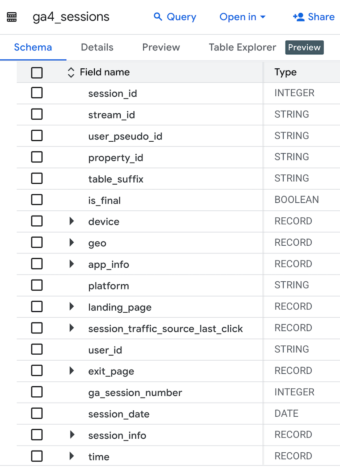
Task: Check the checkbox next to session_id
Action: (x=37, y=92)
